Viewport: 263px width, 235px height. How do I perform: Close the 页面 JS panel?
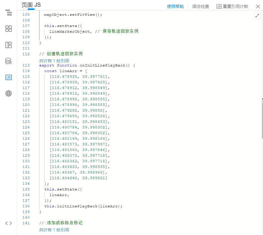[x=258, y=6]
